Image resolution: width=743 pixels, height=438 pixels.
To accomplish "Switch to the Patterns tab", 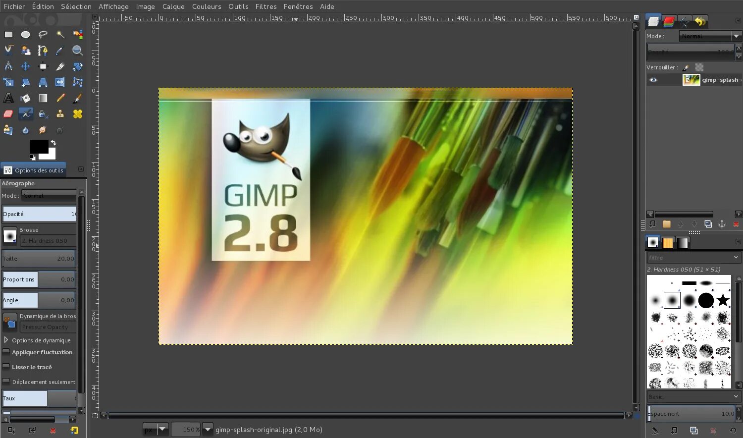I will pos(668,243).
